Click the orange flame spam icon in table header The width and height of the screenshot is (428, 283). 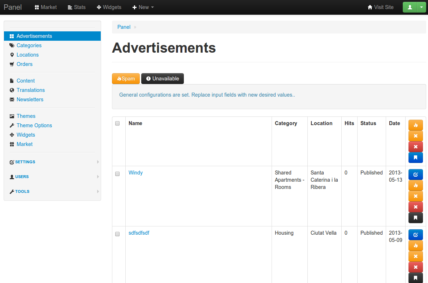(415, 125)
